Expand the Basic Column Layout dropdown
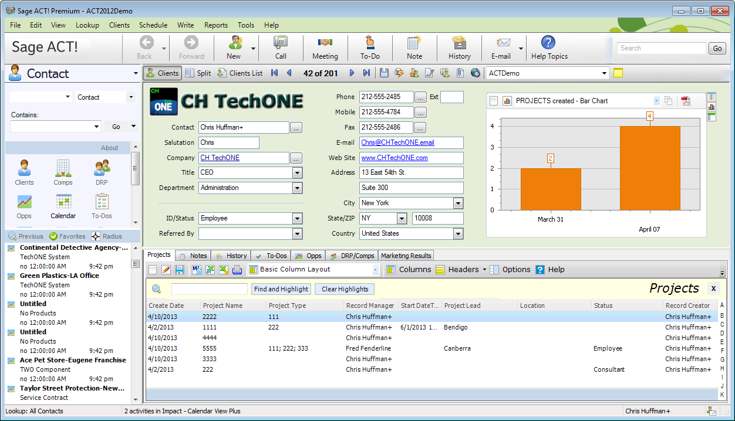The image size is (735, 421). coord(376,270)
